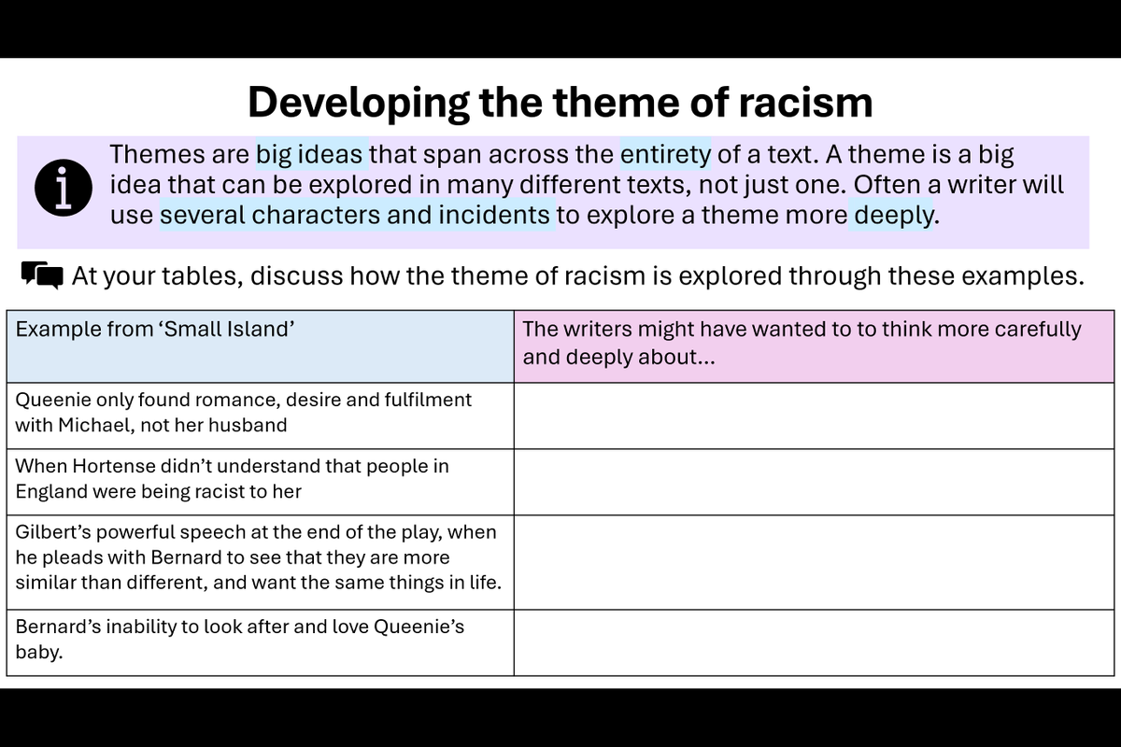1121x747 pixels.
Task: Click the empty answer cell beside the Queenie row
Action: [814, 416]
